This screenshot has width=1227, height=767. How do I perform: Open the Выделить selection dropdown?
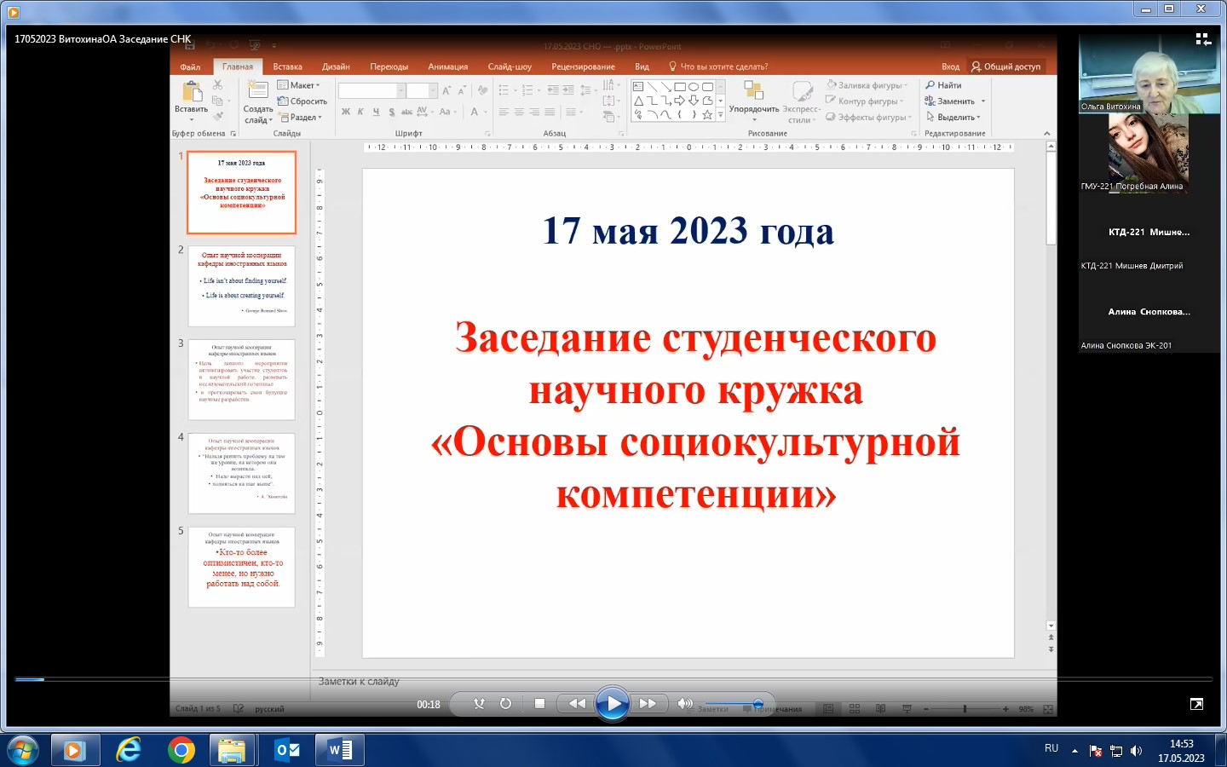pos(953,118)
